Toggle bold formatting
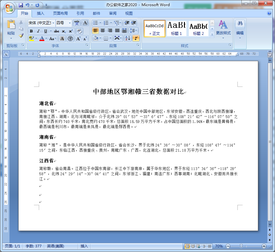275x252 pixels. point(31,31)
